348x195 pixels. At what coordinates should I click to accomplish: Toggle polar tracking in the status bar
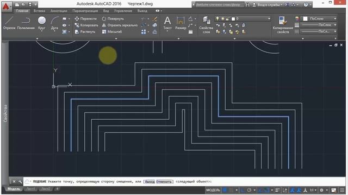click(x=249, y=190)
